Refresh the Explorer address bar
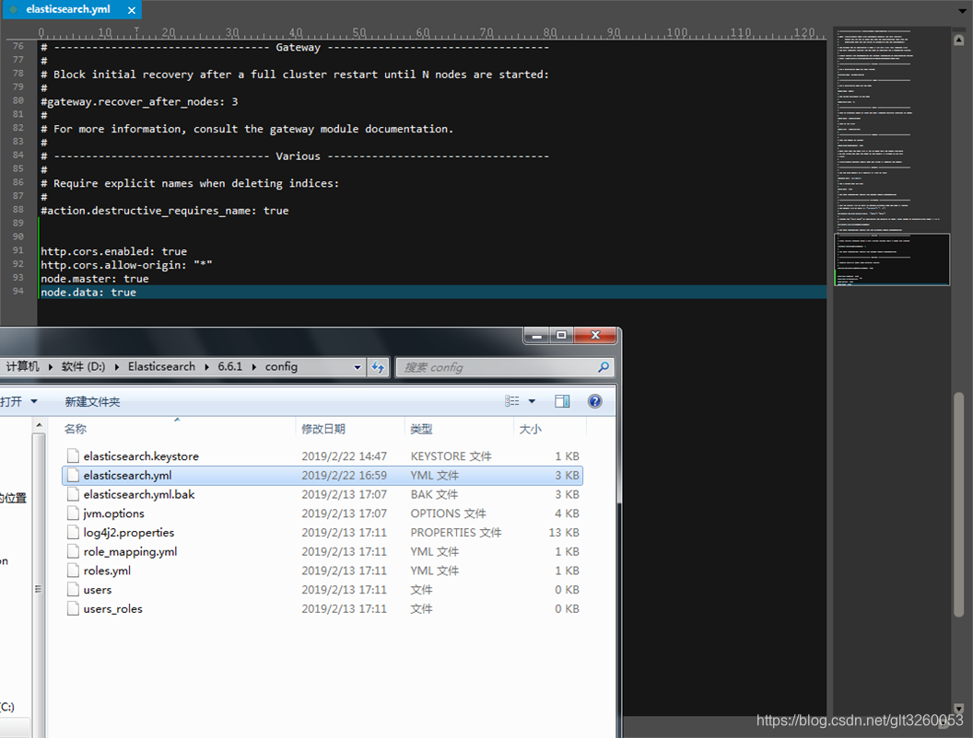 click(x=378, y=367)
